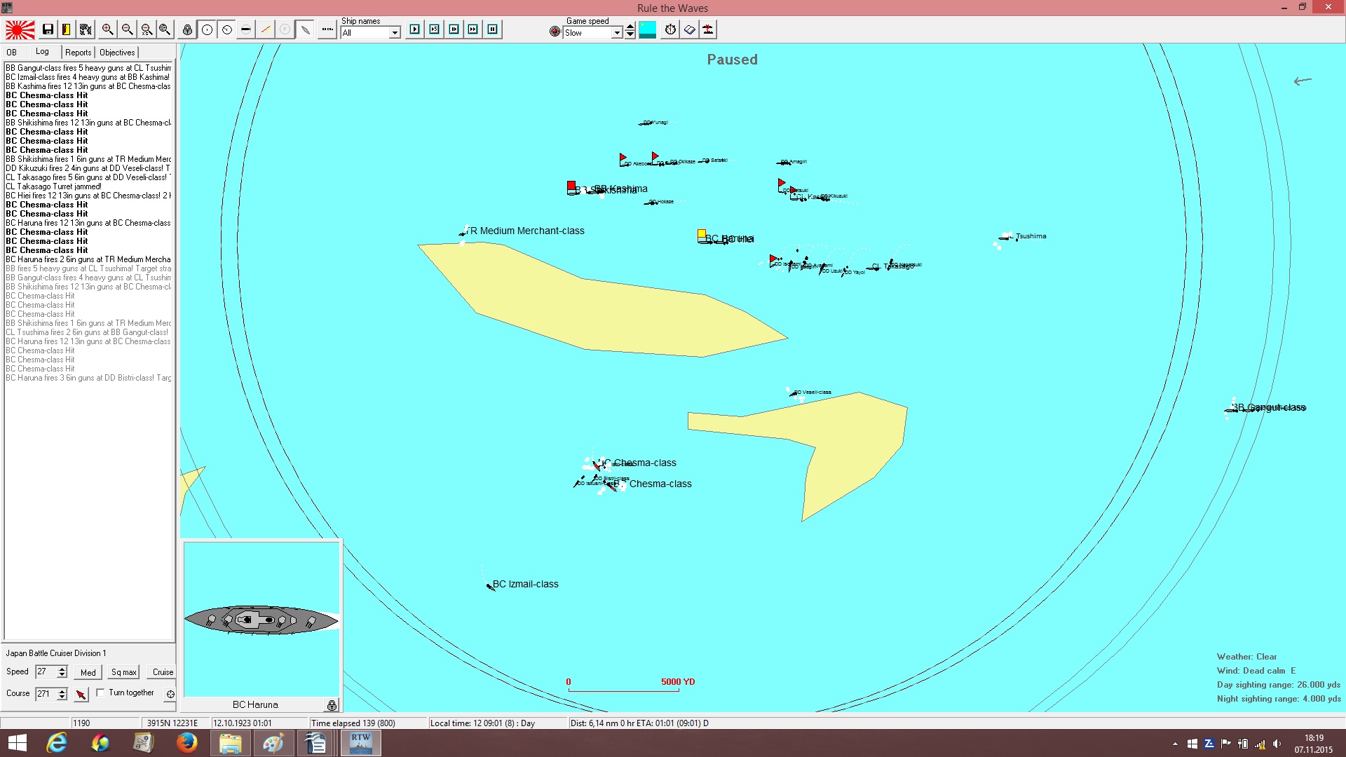The height and width of the screenshot is (757, 1346).
Task: Open the Objectives tab
Action: (x=117, y=53)
